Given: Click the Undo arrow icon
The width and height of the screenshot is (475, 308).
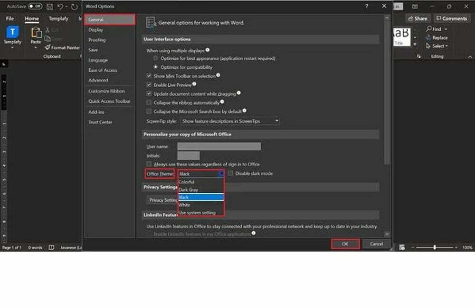Looking at the screenshot, I should pyautogui.click(x=60, y=7).
